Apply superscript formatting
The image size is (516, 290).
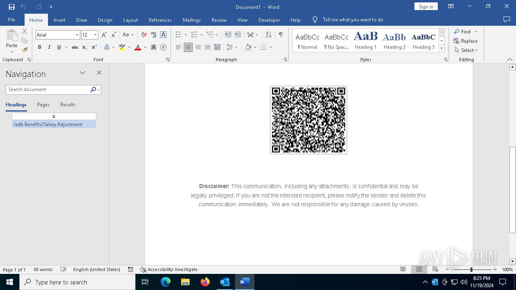click(x=94, y=47)
